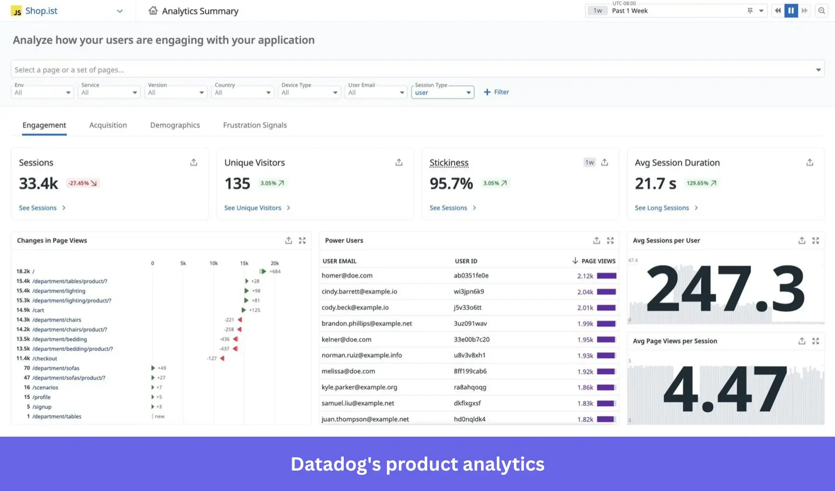Click the zoom-out magnifier icon top right
The width and height of the screenshot is (835, 491).
click(822, 11)
